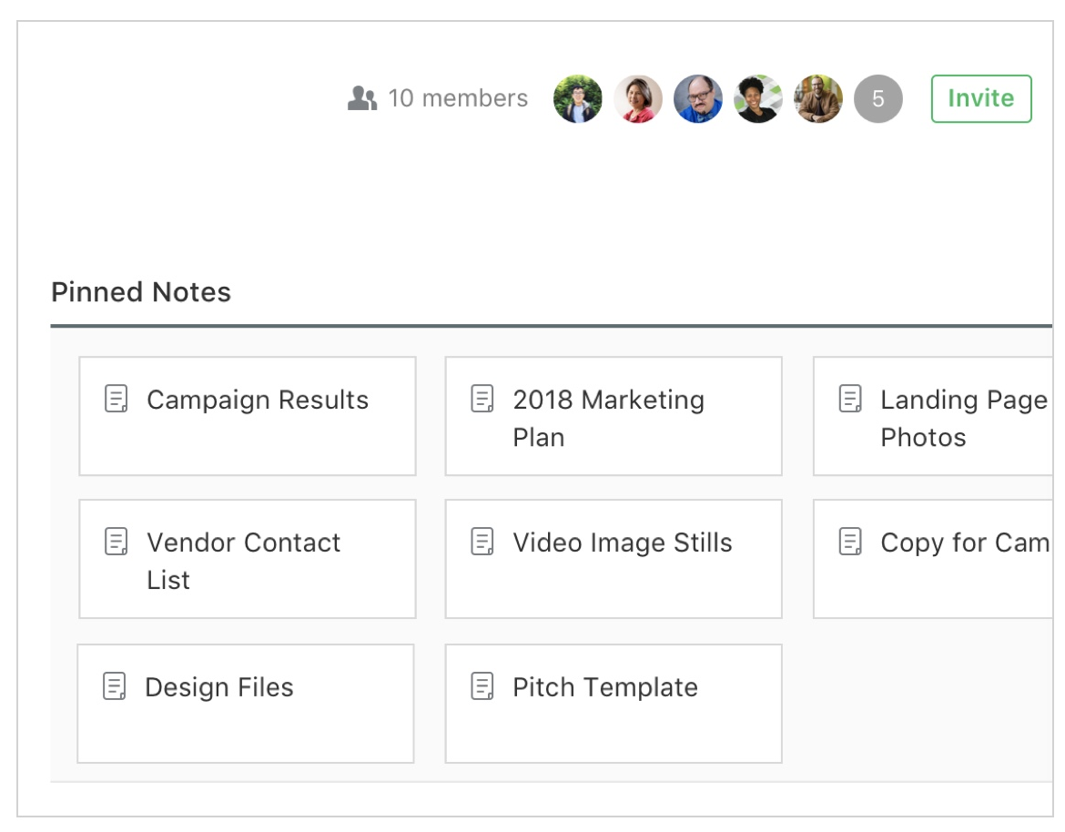The width and height of the screenshot is (1065, 832).
Task: Open the avatar of woman with curly hair
Action: (x=758, y=98)
